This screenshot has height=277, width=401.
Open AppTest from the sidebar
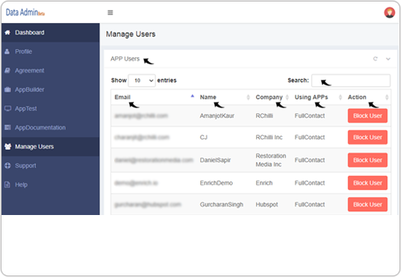[x=51, y=109]
